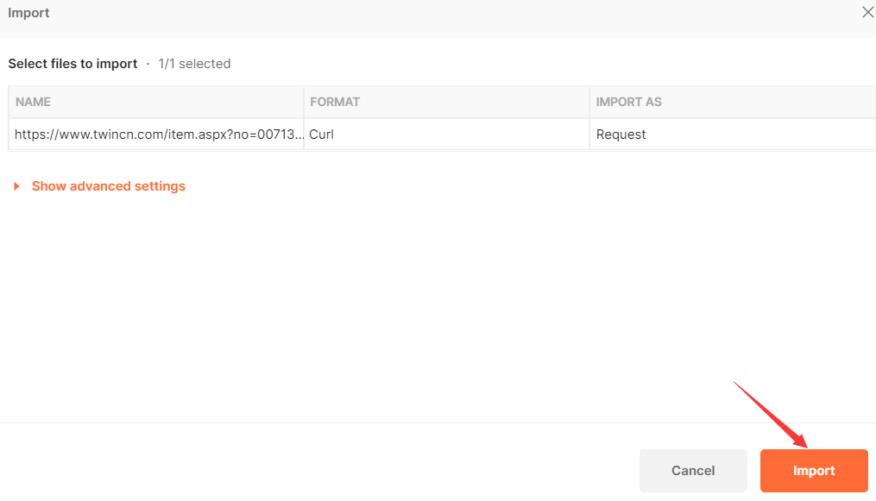The width and height of the screenshot is (876, 501).
Task: Open the Show advanced settings link
Action: pos(109,186)
